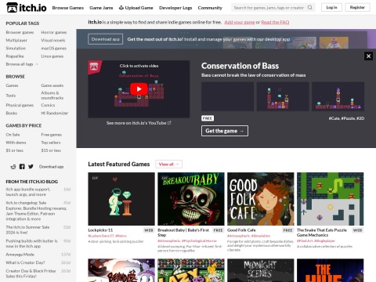Click the itch.io badge on video corner
Viewport: 376px width, 282px height.
coord(94,67)
